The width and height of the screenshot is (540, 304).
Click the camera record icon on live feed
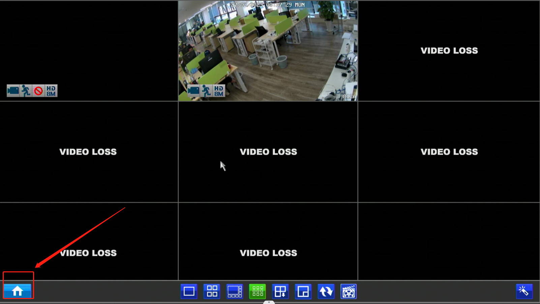click(193, 91)
